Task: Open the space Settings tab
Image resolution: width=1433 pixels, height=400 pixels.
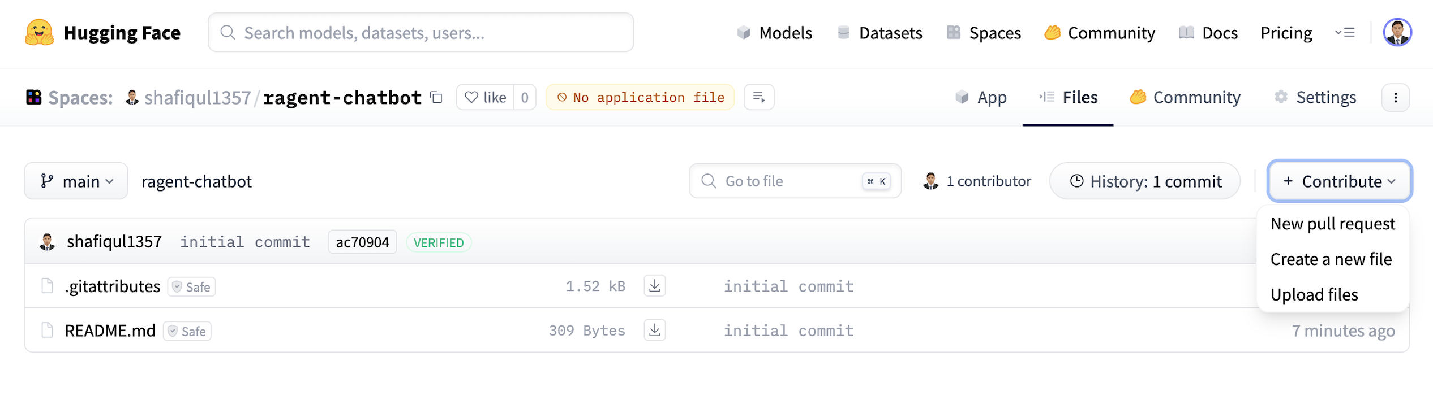Action: click(1315, 97)
